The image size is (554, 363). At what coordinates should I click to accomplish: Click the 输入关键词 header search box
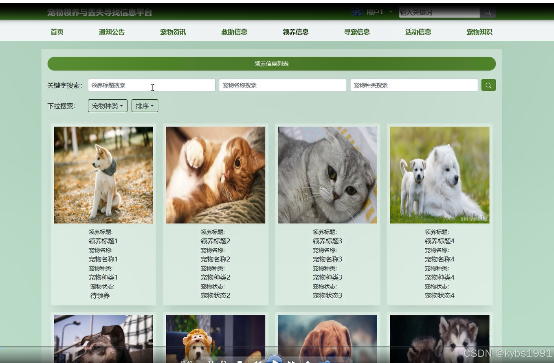439,13
